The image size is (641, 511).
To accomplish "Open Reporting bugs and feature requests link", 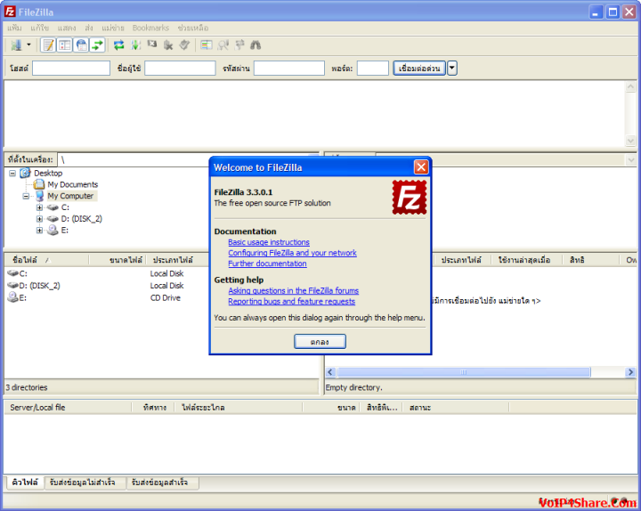I will click(291, 301).
